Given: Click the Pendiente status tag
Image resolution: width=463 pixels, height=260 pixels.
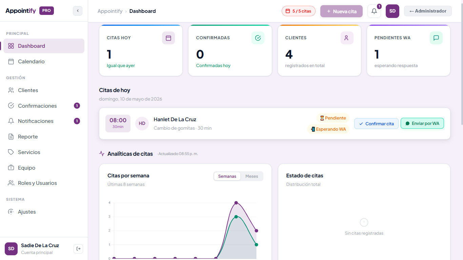Looking at the screenshot, I should (x=333, y=118).
